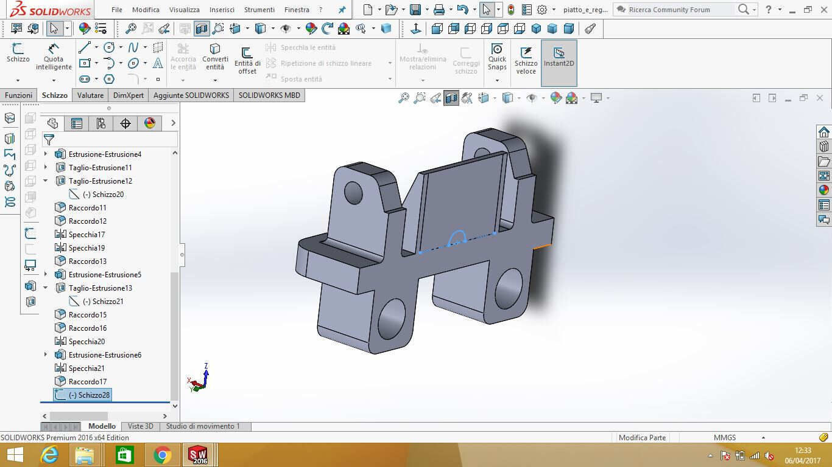The height and width of the screenshot is (467, 832).
Task: Toggle the section view icon in viewport toolbar
Action: pos(451,98)
